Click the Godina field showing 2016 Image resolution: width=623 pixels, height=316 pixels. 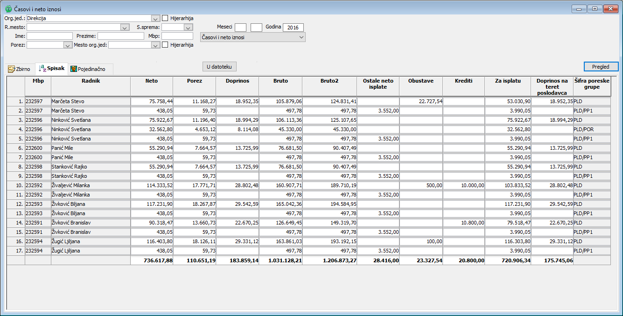coord(294,28)
